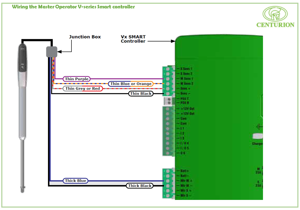300x210 pixels.
Task: Click the gate operator arm image
Action: [x=23, y=118]
